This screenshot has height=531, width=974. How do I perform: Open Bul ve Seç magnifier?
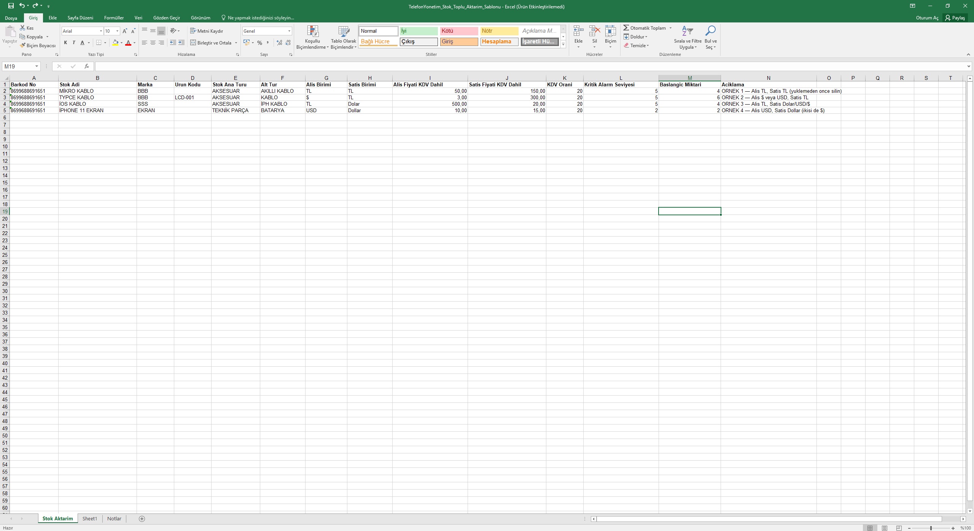point(710,38)
